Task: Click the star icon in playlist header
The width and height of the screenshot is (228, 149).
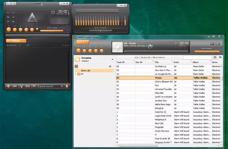Action: pos(66,45)
